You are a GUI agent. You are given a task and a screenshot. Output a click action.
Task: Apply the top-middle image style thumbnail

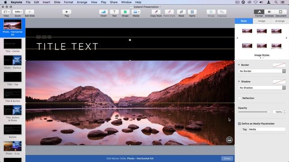click(x=262, y=31)
